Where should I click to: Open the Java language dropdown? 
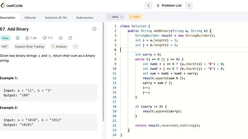pos(115,17)
